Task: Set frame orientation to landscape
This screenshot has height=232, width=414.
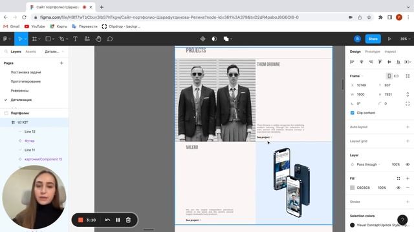Action: pyautogui.click(x=396, y=76)
